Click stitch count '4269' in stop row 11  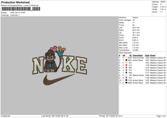[130, 83]
